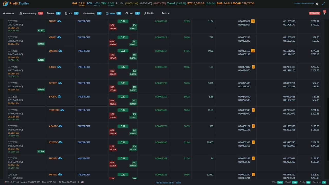Click the cloud icon next to ENGBTC
Screen dimensions: 329x185
60,158
